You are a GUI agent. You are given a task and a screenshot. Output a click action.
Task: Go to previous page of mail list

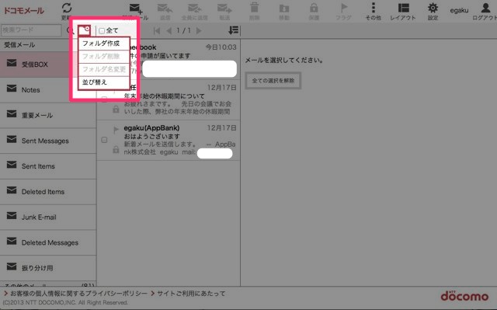169,30
